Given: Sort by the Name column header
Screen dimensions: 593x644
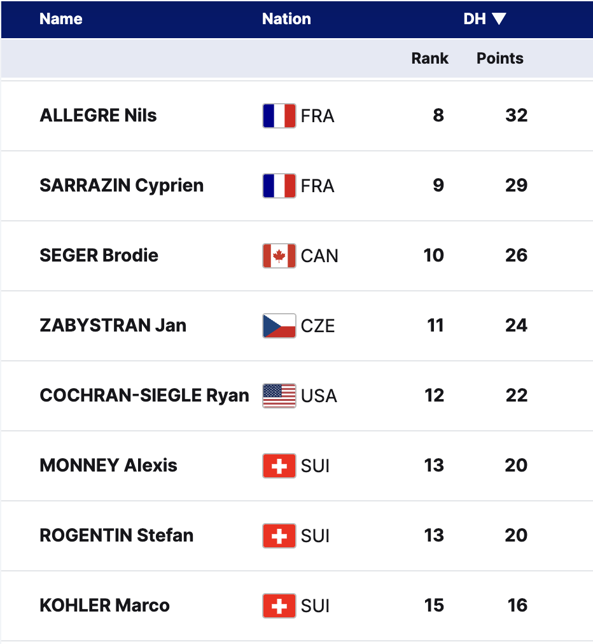Looking at the screenshot, I should (60, 19).
